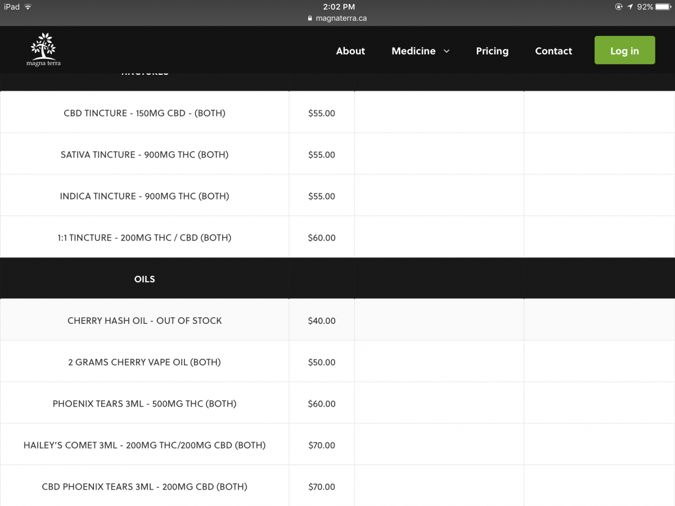Open the Medicine menu item
The height and width of the screenshot is (506, 675).
pos(413,51)
